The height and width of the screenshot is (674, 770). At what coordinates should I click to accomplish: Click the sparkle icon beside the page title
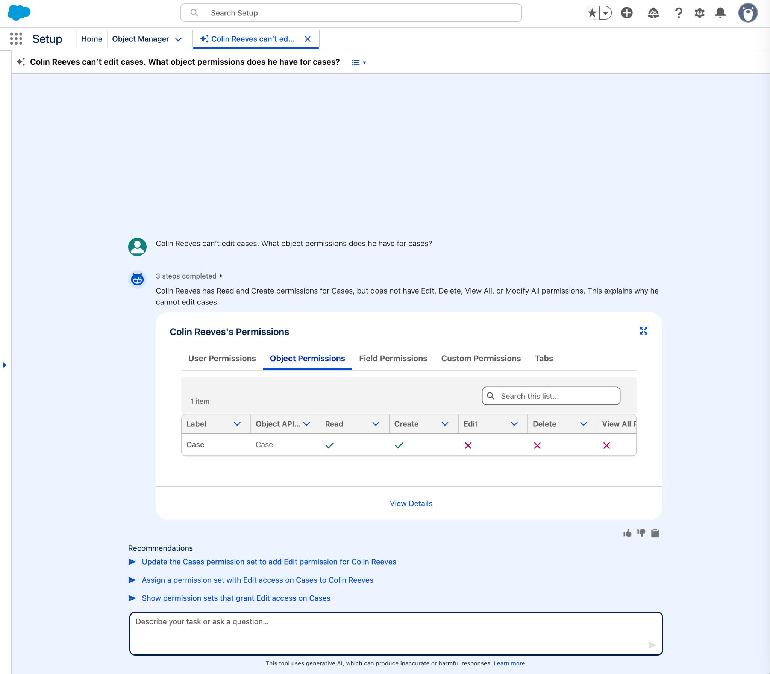(x=21, y=62)
